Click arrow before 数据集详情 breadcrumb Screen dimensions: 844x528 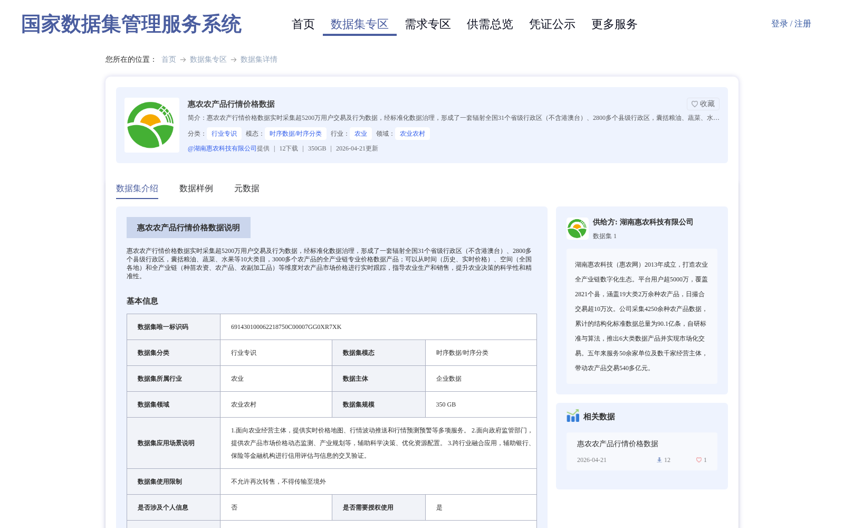pos(234,60)
